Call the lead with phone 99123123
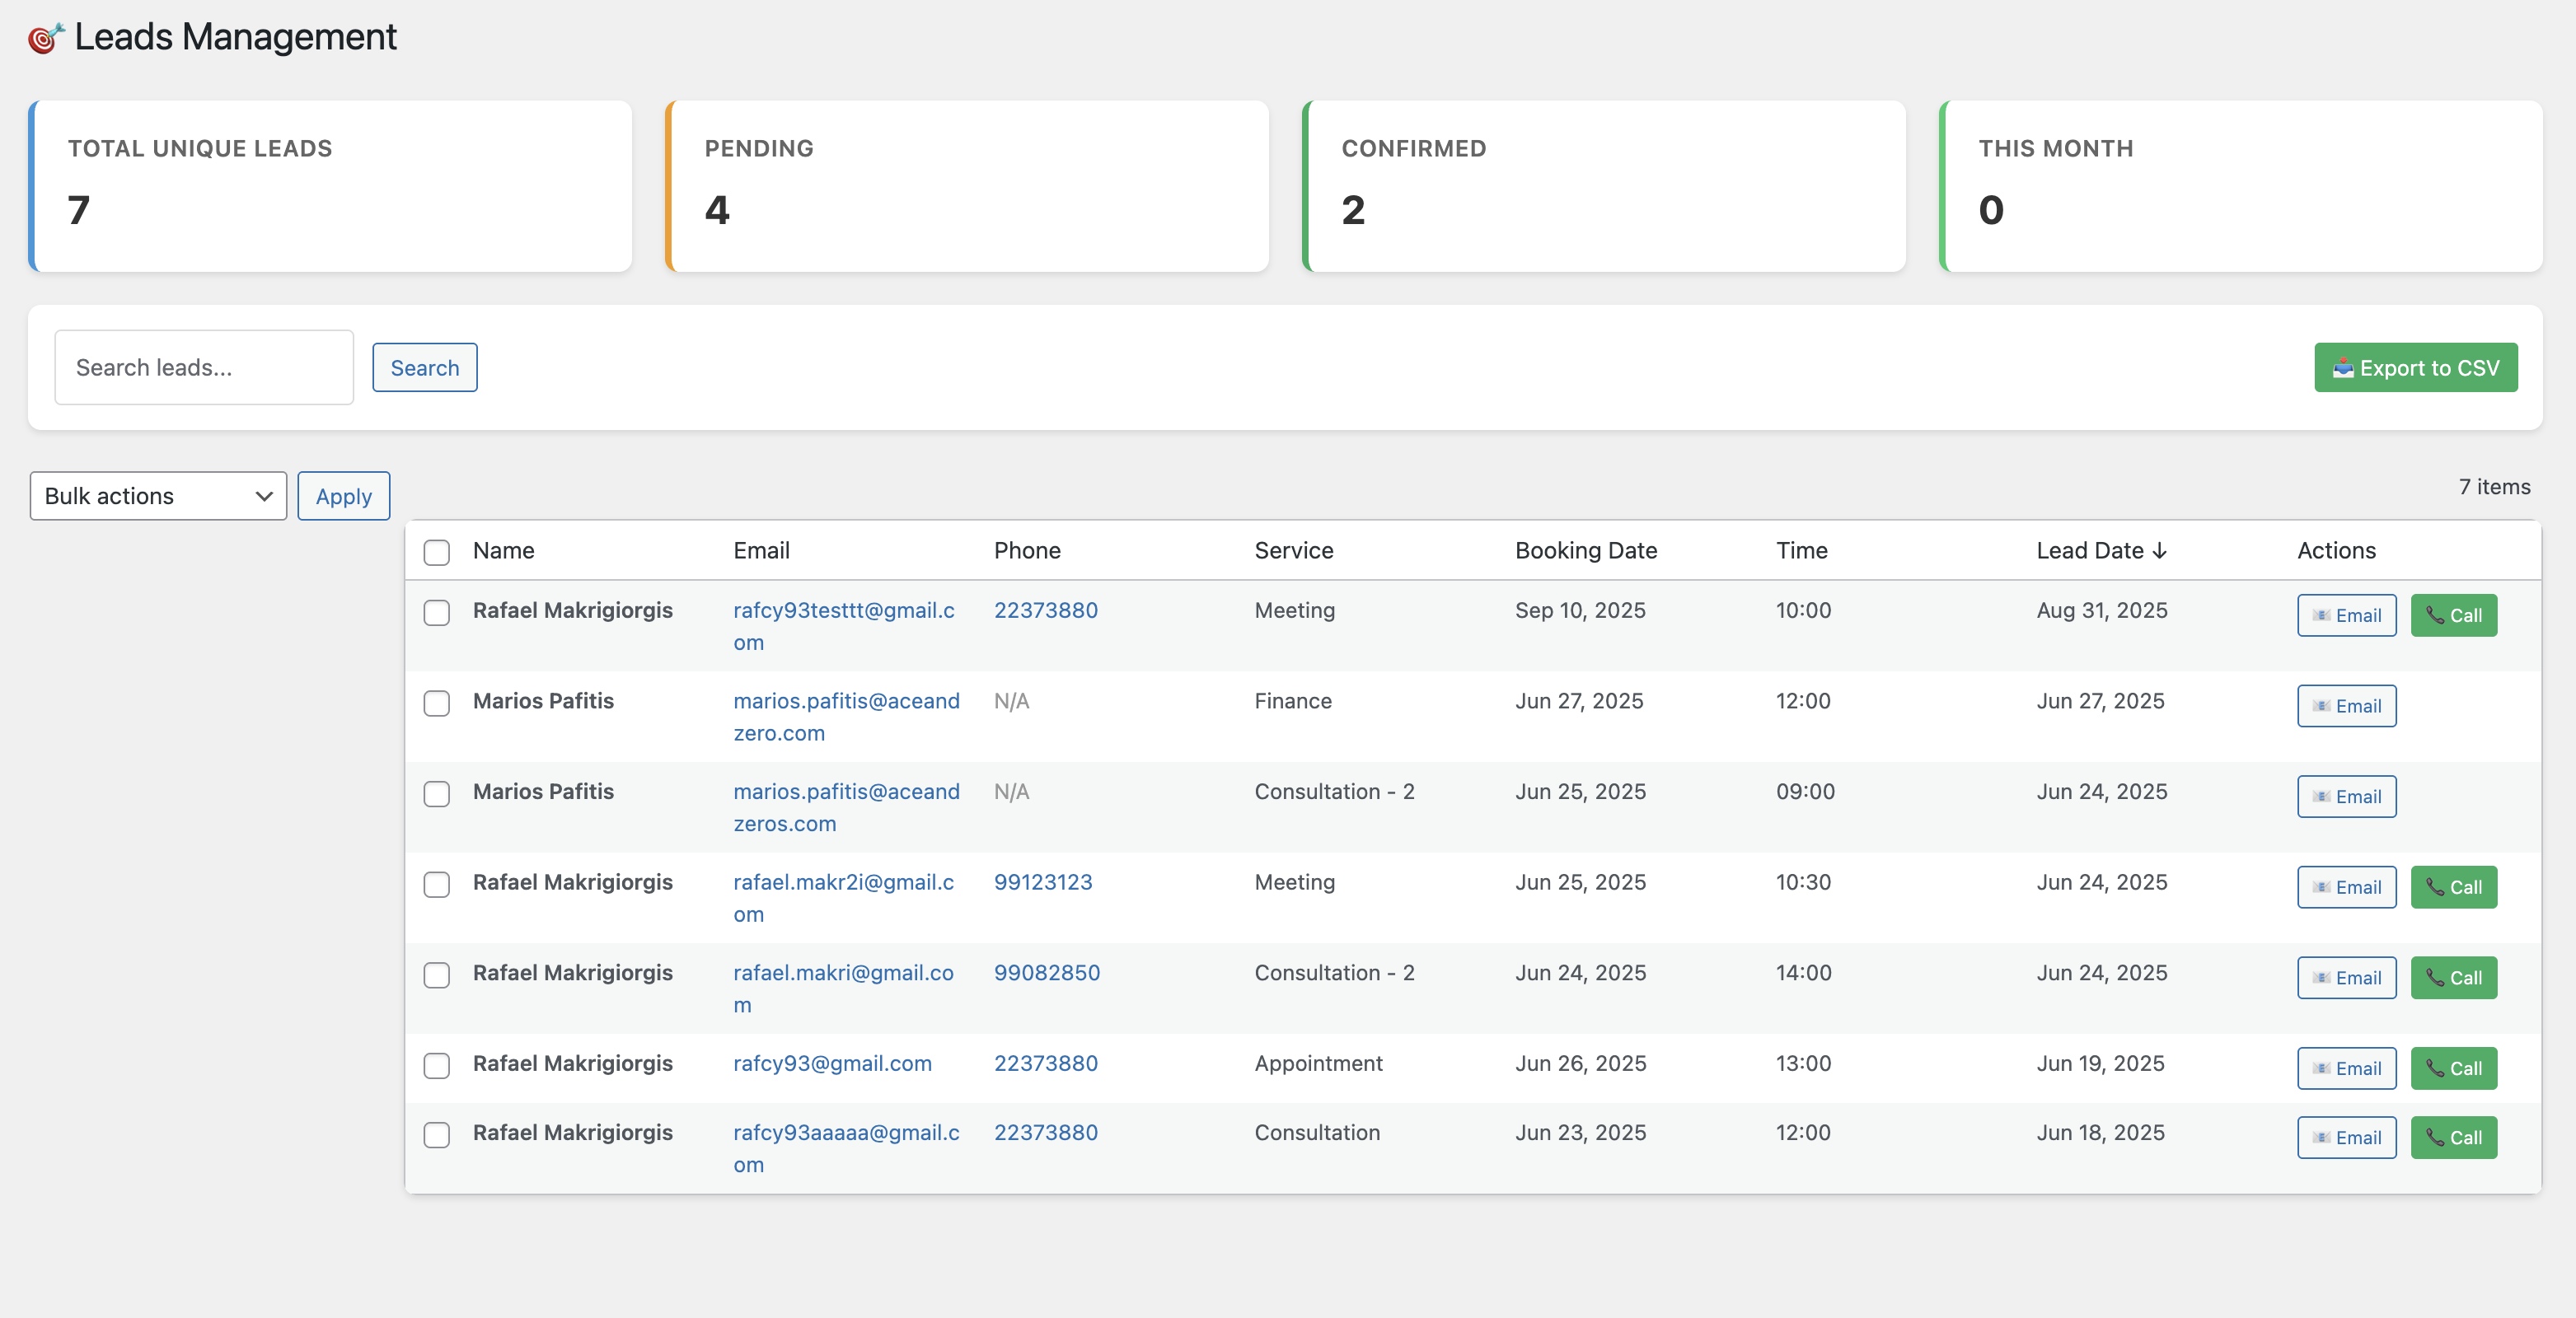The height and width of the screenshot is (1318, 2576). tap(2453, 887)
